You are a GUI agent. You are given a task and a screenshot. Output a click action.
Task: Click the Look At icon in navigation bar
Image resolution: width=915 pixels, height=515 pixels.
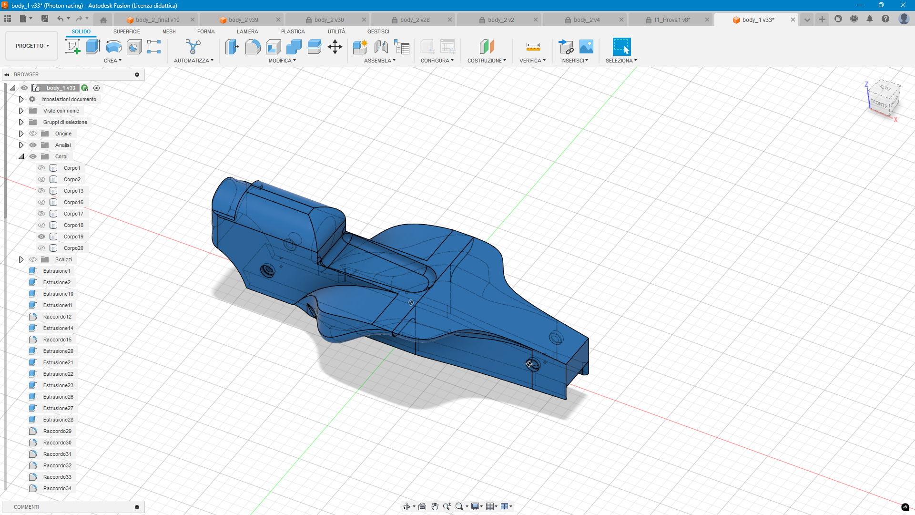[422, 506]
